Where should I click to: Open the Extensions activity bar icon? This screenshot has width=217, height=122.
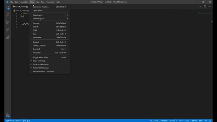pos(7,37)
